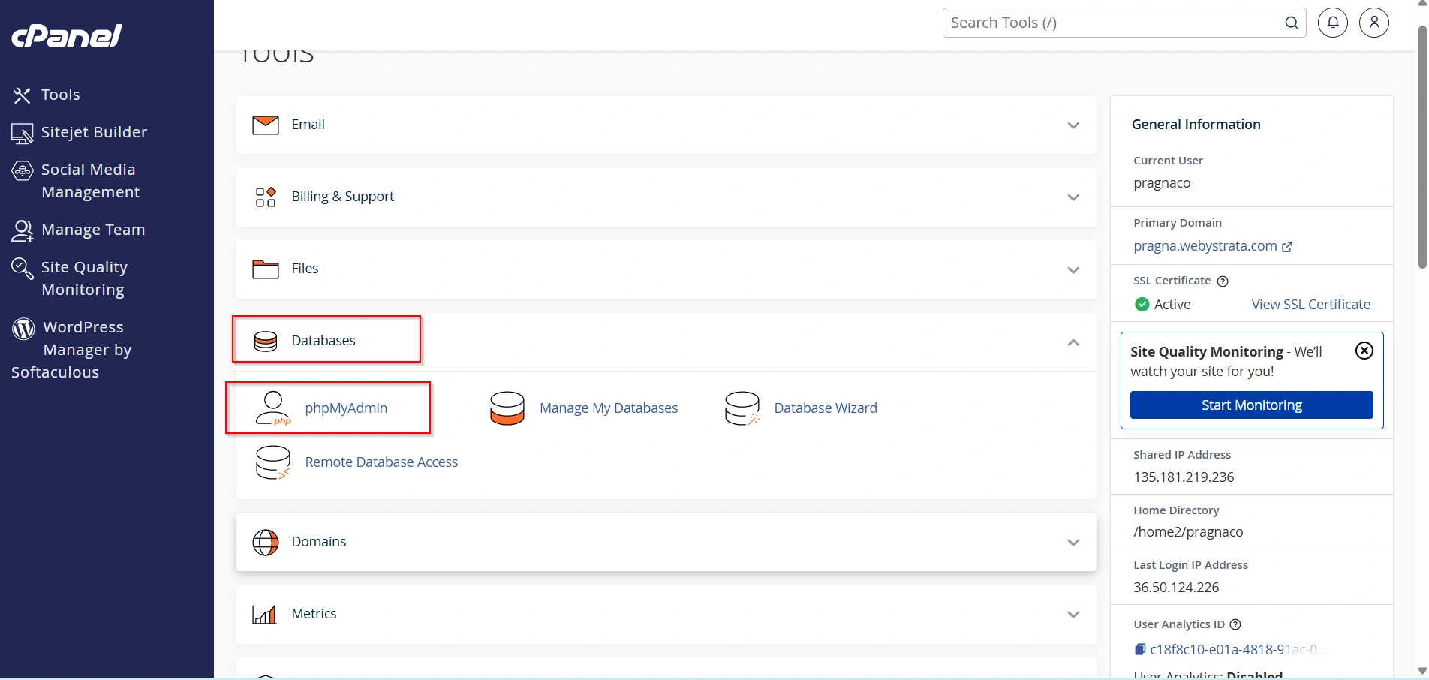Click the cPanel logo

[x=66, y=35]
